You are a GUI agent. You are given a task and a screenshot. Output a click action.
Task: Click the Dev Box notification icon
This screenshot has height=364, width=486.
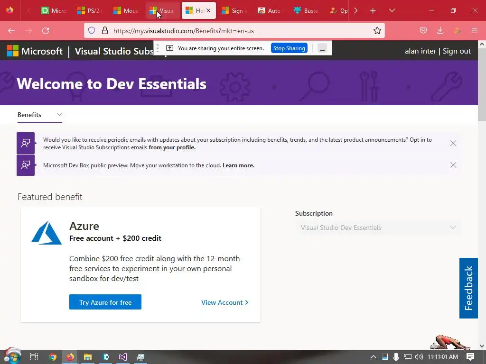coord(26,165)
